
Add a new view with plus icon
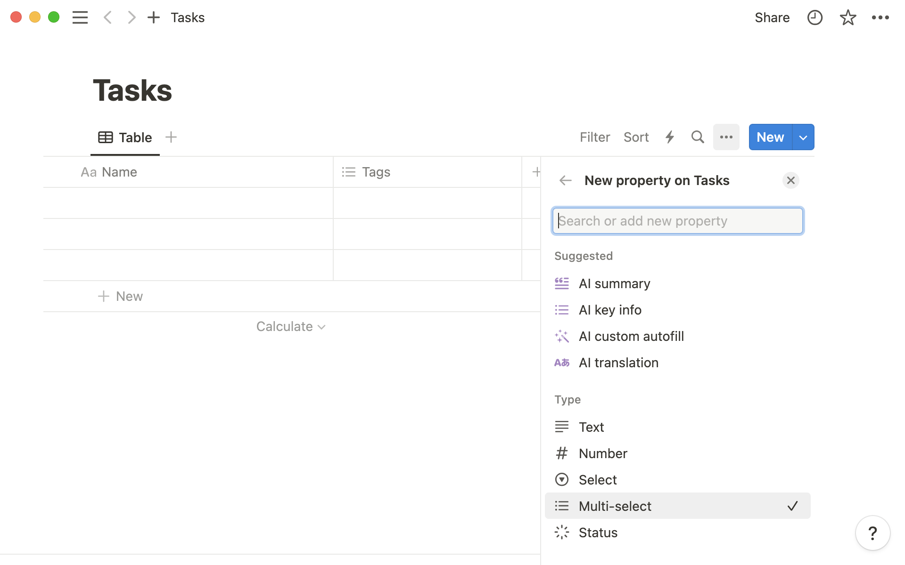[171, 137]
